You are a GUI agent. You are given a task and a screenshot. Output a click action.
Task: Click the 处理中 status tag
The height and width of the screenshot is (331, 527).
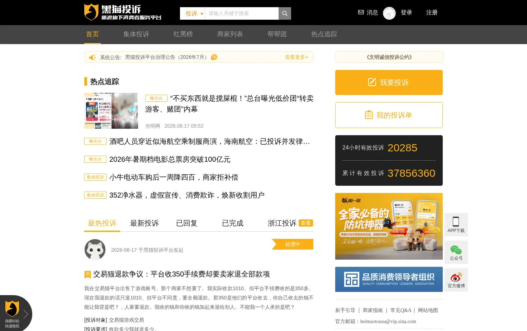[x=293, y=244]
